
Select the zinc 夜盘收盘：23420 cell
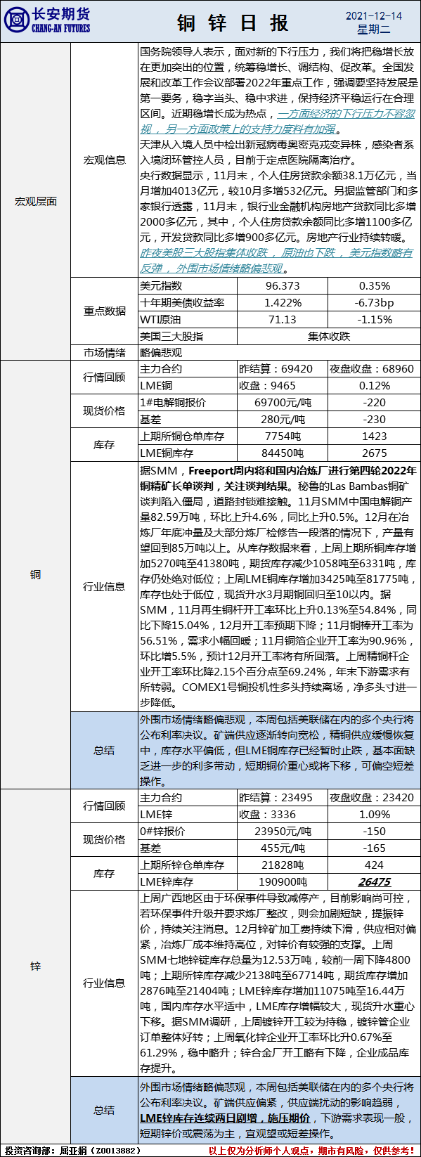375,798
